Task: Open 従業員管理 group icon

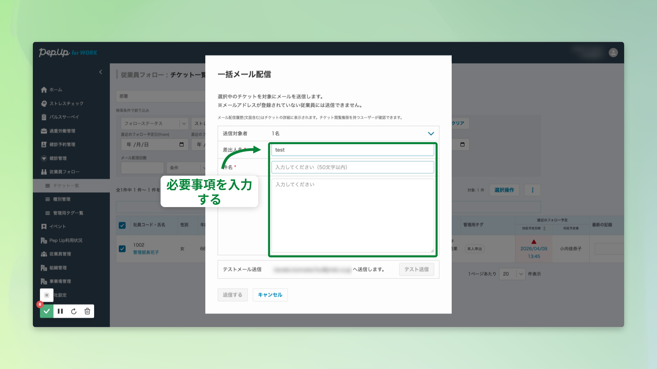Action: (x=44, y=254)
